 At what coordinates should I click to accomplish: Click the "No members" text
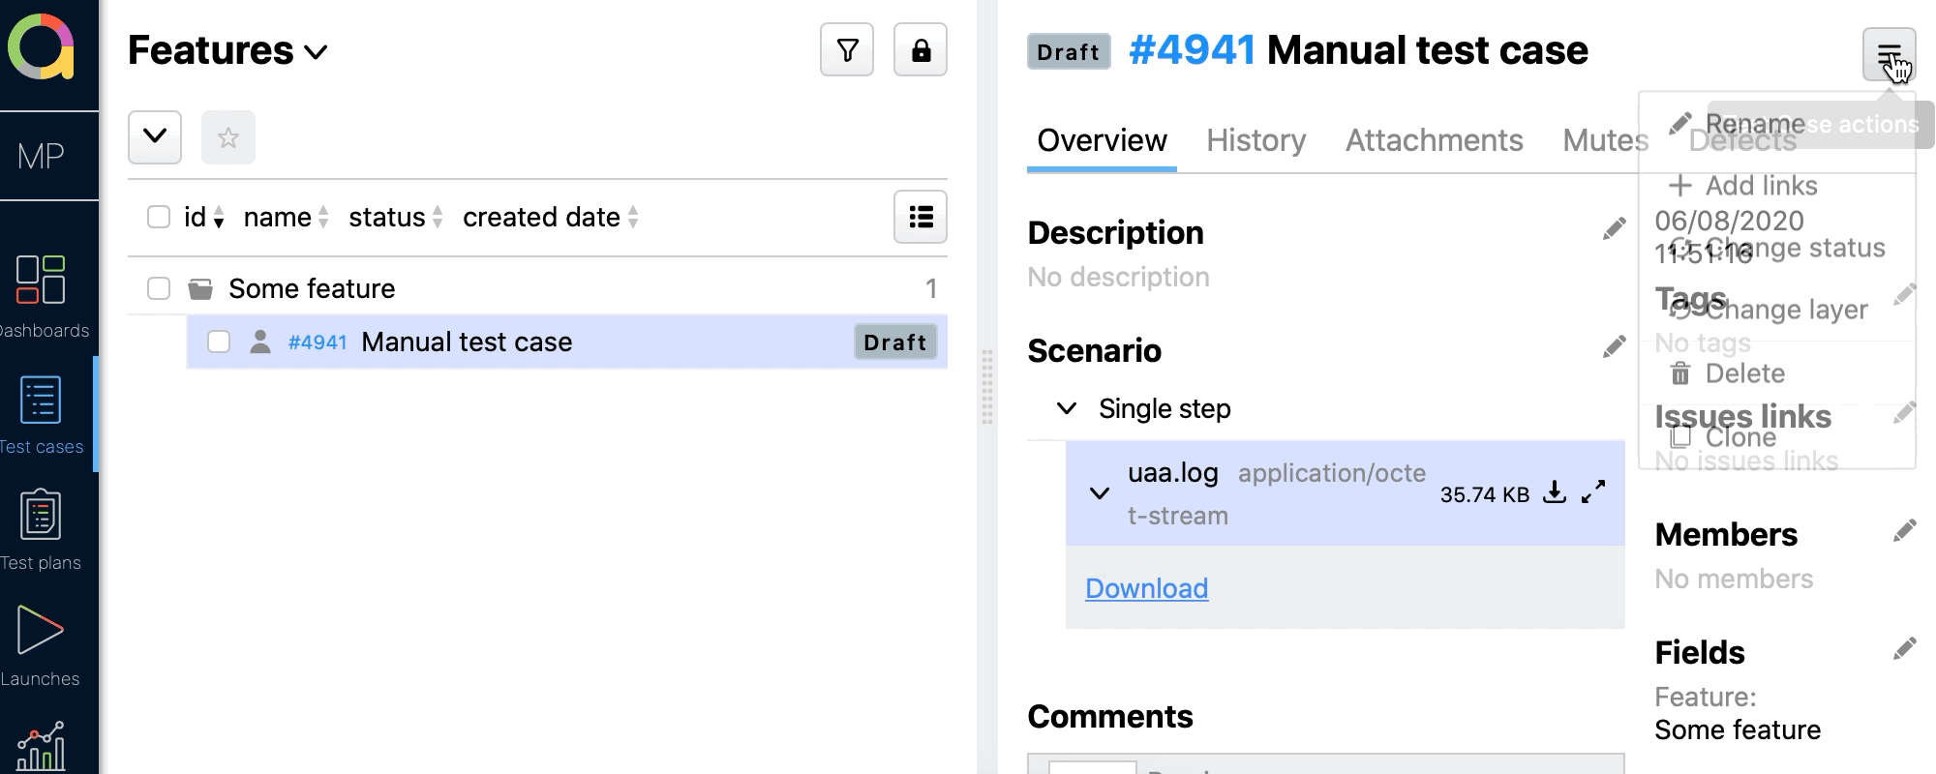1734,579
